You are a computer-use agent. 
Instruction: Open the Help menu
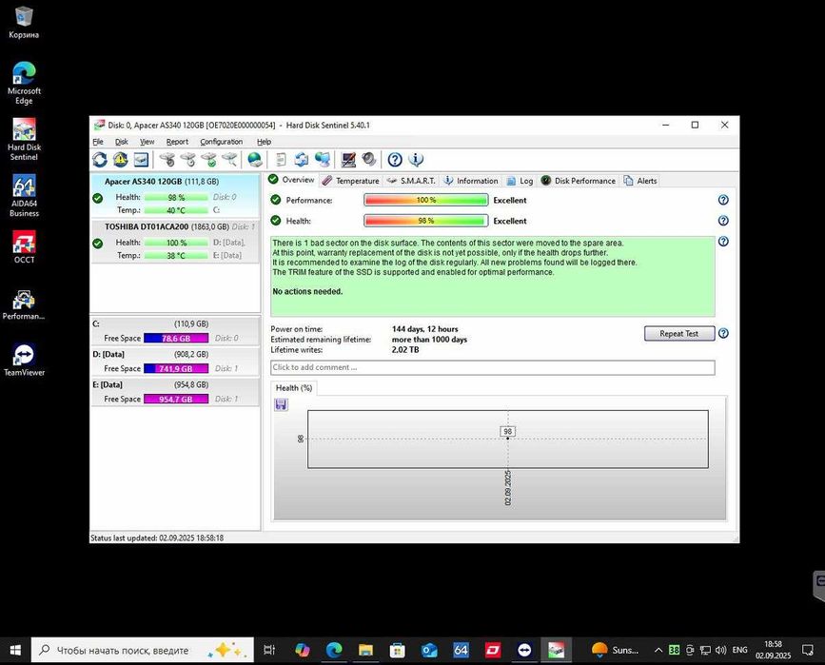tap(265, 142)
